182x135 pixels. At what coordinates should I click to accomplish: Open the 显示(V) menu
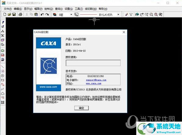[28, 9]
